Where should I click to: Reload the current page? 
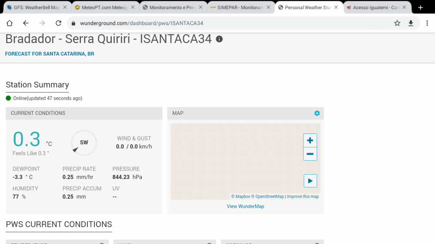coord(58,23)
